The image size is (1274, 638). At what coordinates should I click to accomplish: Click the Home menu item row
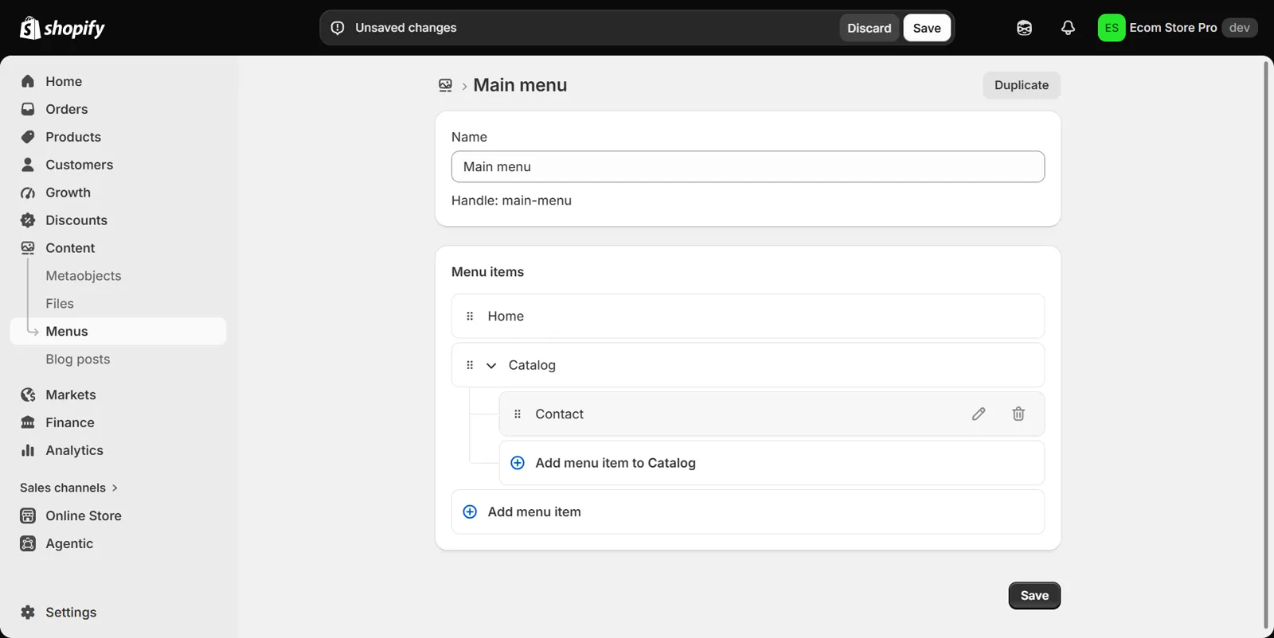(748, 316)
